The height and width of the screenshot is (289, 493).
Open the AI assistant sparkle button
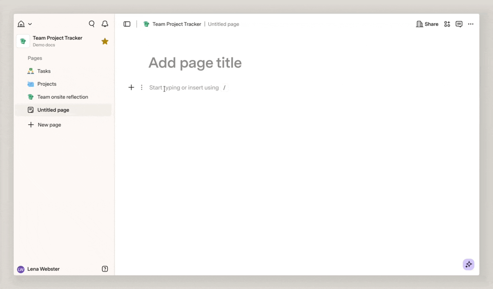coord(468,264)
